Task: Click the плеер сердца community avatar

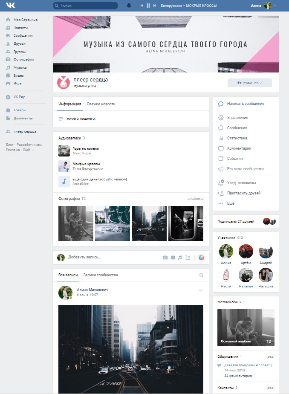Action: point(63,82)
